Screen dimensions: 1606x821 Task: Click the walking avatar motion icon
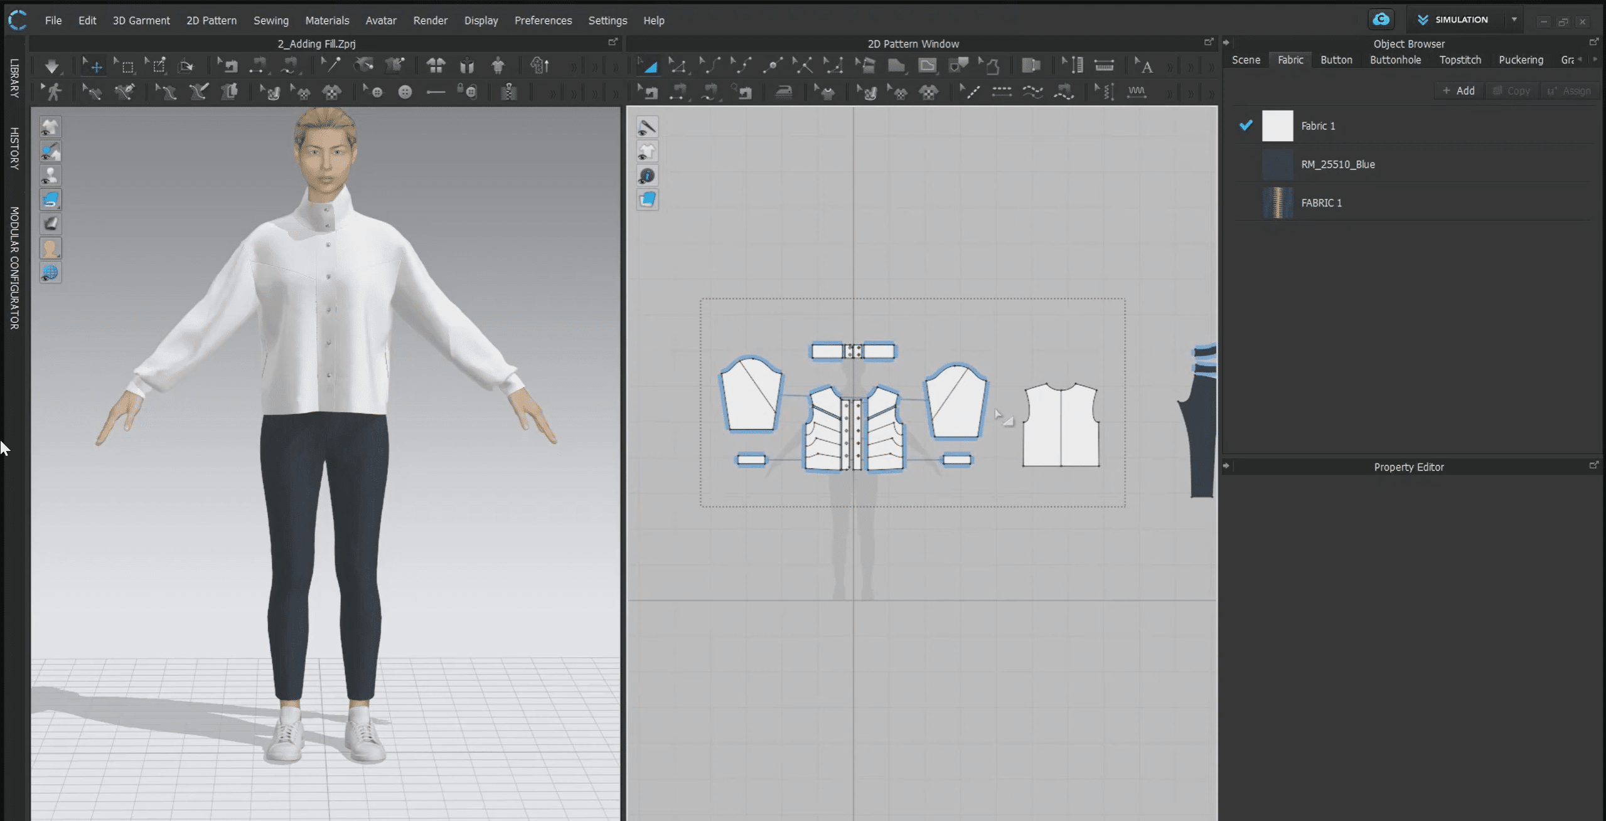coord(53,92)
